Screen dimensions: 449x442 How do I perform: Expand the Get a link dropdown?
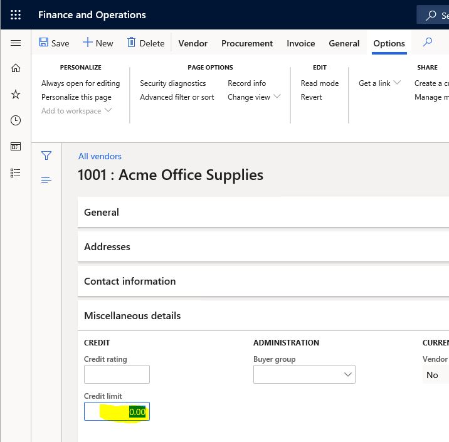point(379,83)
